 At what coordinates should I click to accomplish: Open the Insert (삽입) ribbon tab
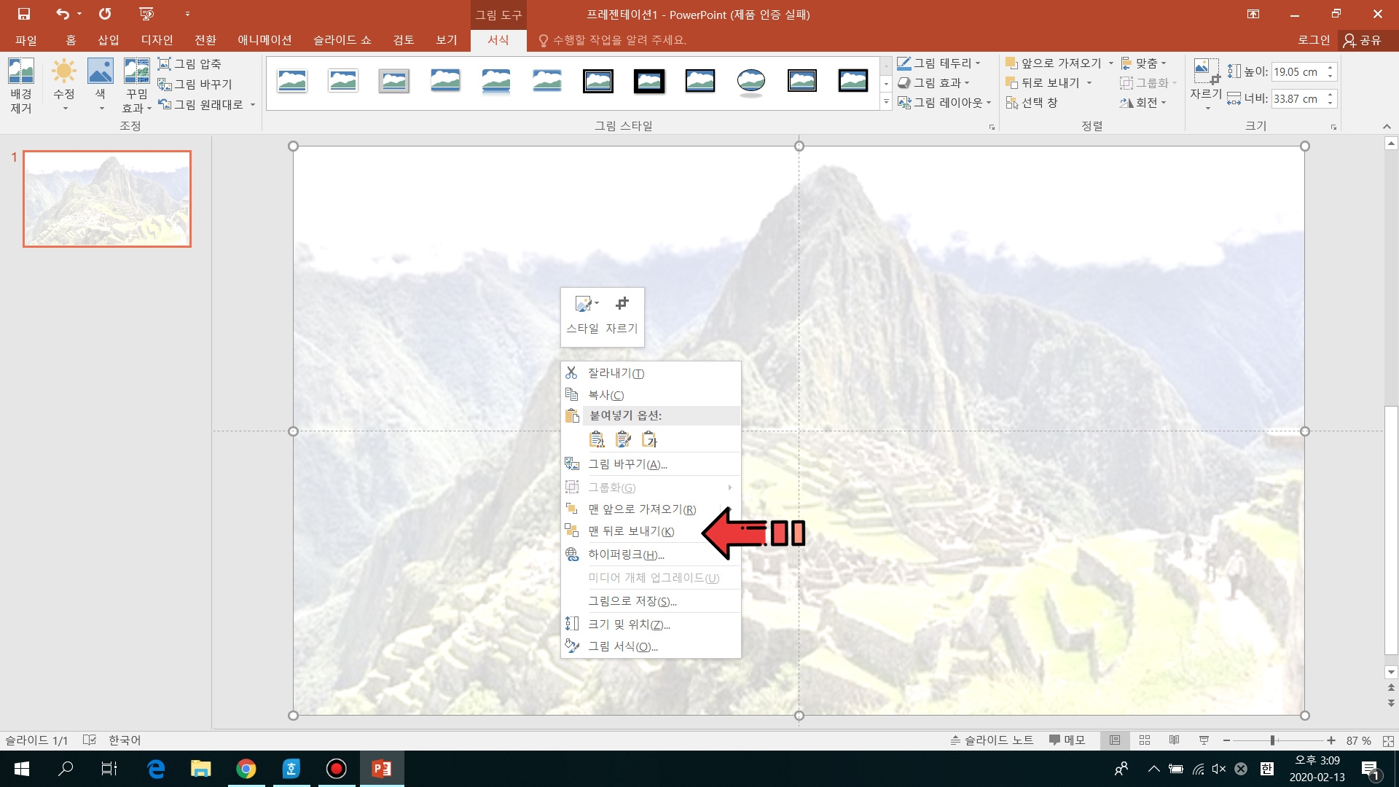coord(109,40)
